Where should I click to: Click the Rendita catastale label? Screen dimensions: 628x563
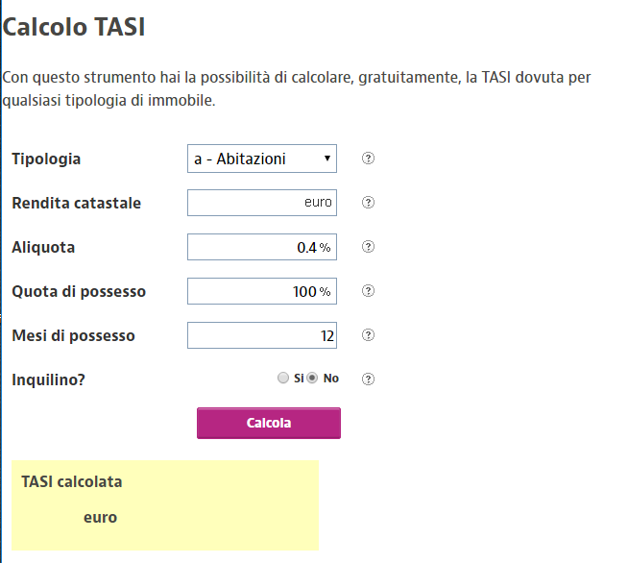pos(77,203)
